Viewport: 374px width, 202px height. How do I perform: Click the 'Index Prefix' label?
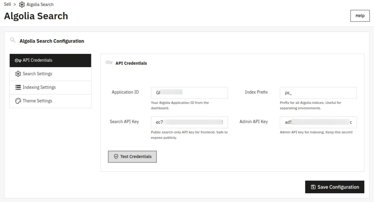pos(256,92)
